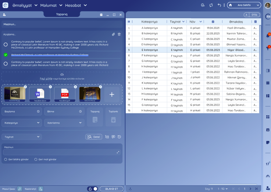The height and width of the screenshot is (192, 271).
Task: Click the notification bell in right sidebar
Action: click(x=268, y=36)
